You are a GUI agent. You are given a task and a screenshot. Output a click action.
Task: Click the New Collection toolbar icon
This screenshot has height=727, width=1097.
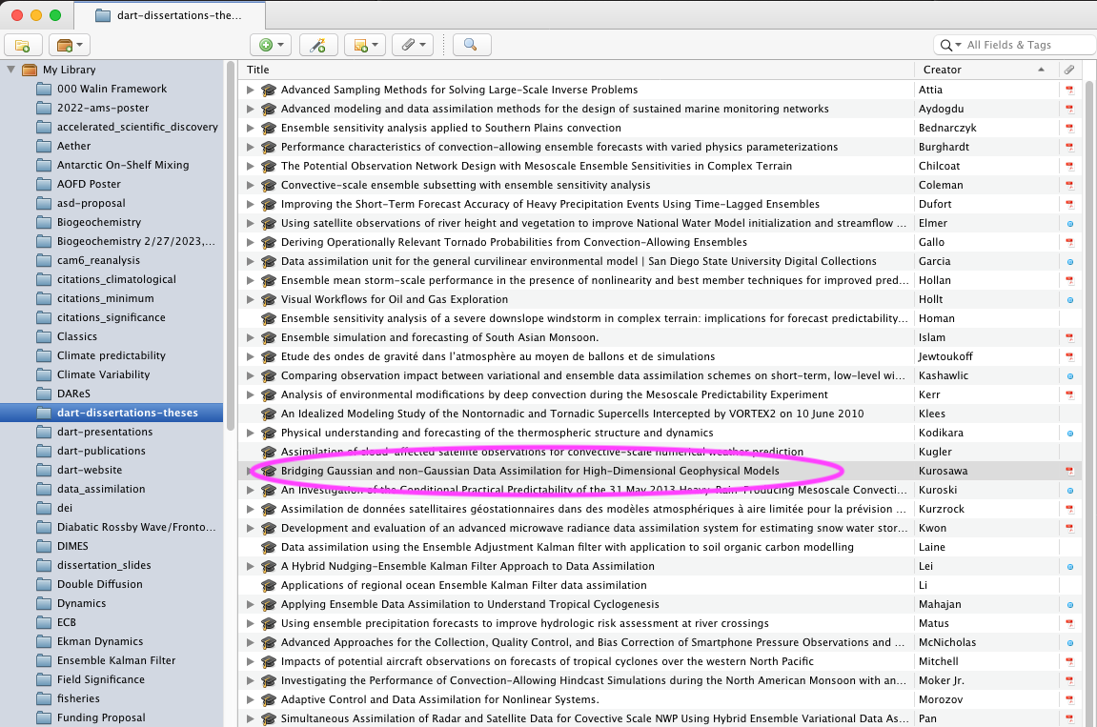[23, 45]
